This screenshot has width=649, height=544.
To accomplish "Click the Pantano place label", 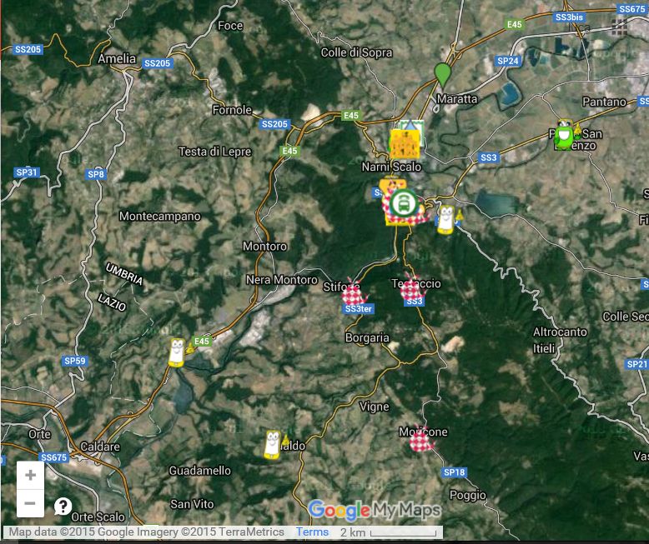I will point(604,102).
